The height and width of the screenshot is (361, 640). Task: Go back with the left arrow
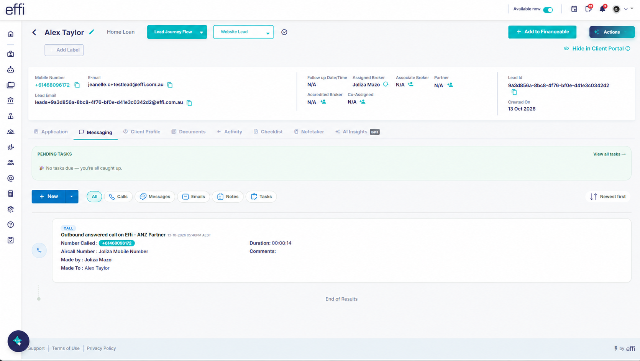(x=34, y=32)
